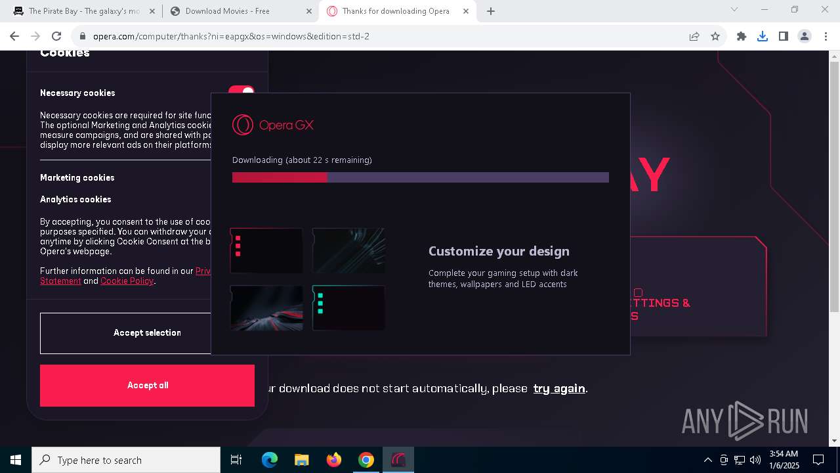Image resolution: width=840 pixels, height=473 pixels.
Task: Go back to previous page
Action: [14, 36]
